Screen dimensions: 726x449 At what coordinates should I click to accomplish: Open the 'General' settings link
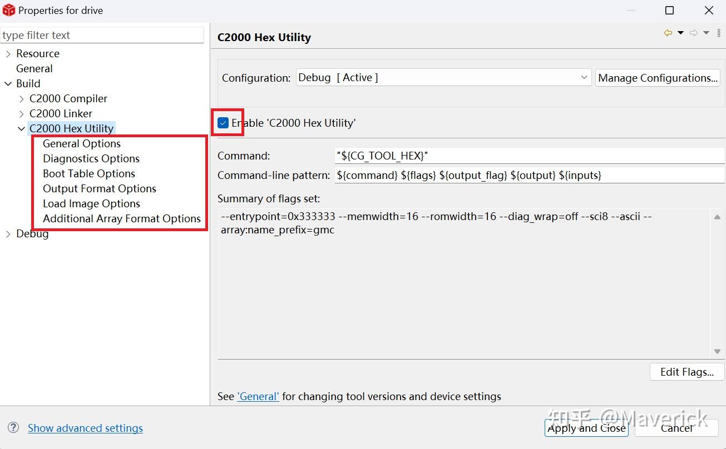point(258,397)
